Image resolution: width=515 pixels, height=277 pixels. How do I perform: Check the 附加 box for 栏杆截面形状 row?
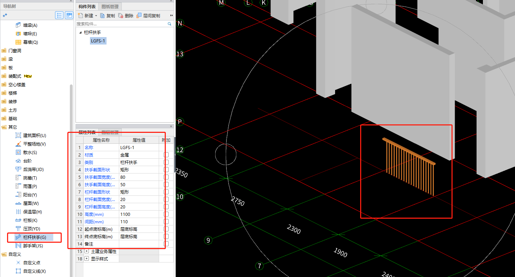(x=166, y=192)
